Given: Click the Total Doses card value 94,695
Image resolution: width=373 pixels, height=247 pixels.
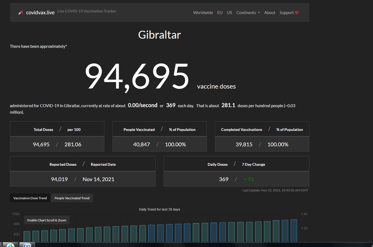Looking at the screenshot, I should (x=41, y=144).
